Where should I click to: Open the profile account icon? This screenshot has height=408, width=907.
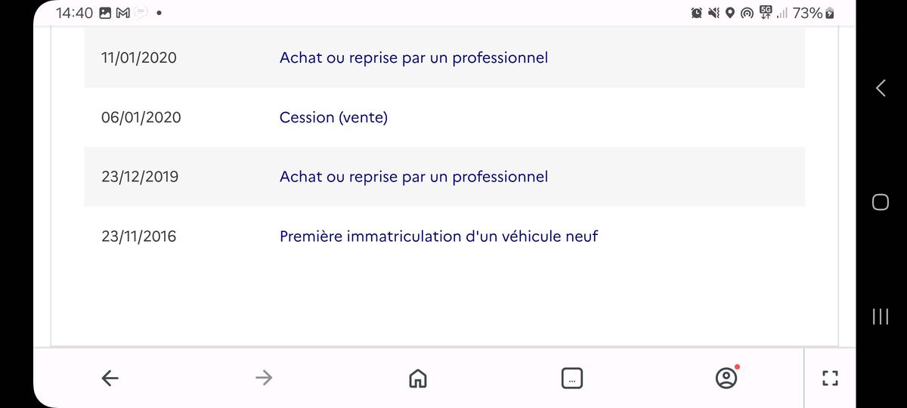[x=726, y=378]
